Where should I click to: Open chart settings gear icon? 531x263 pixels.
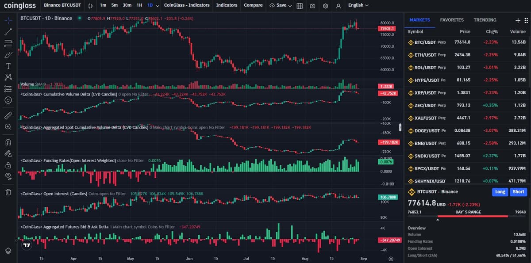(x=325, y=6)
